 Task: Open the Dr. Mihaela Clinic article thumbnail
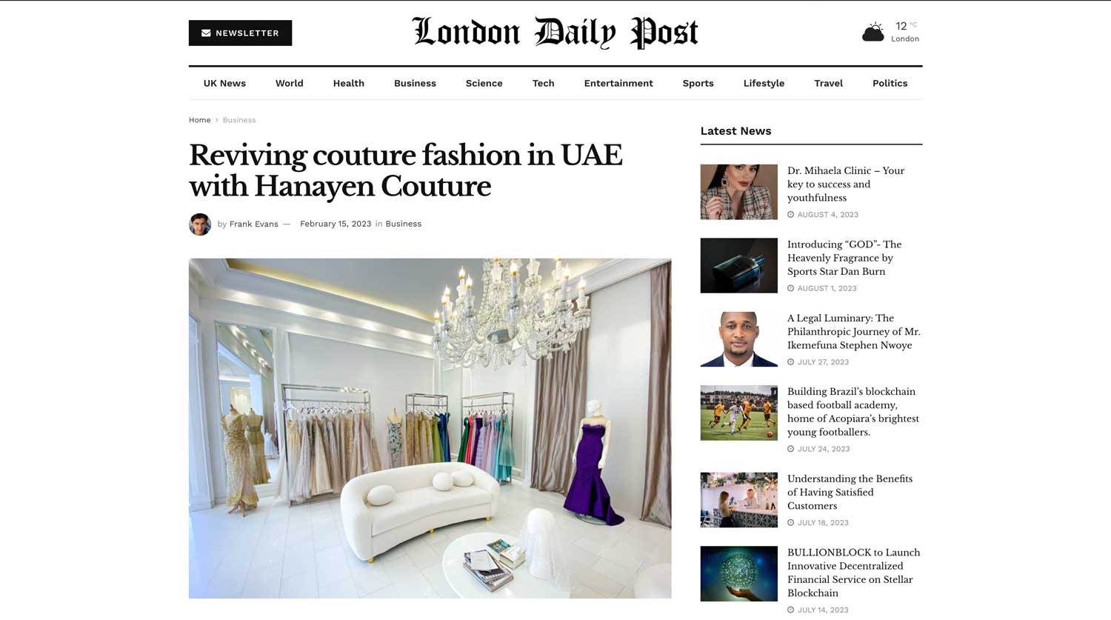(x=738, y=192)
